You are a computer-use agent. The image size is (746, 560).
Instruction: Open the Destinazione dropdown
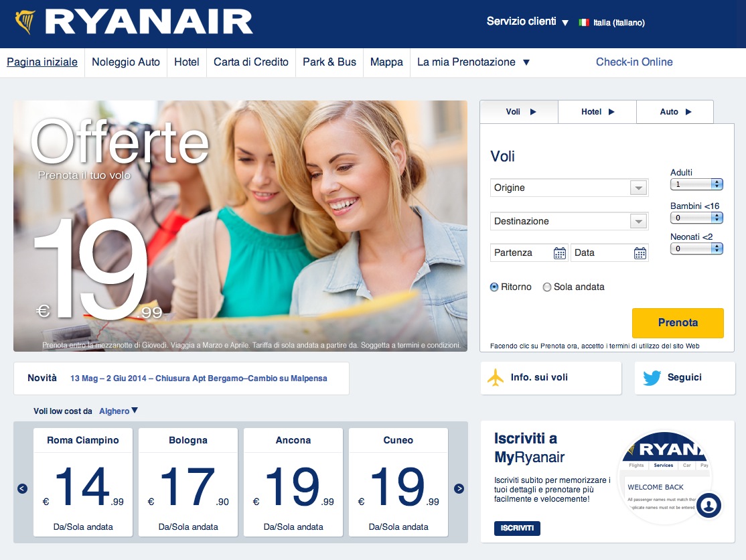[569, 221]
